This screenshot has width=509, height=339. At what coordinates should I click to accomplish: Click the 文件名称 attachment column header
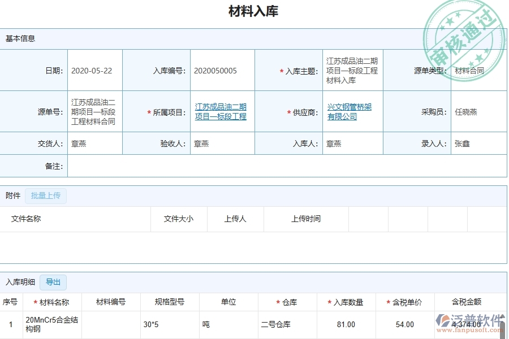click(27, 219)
